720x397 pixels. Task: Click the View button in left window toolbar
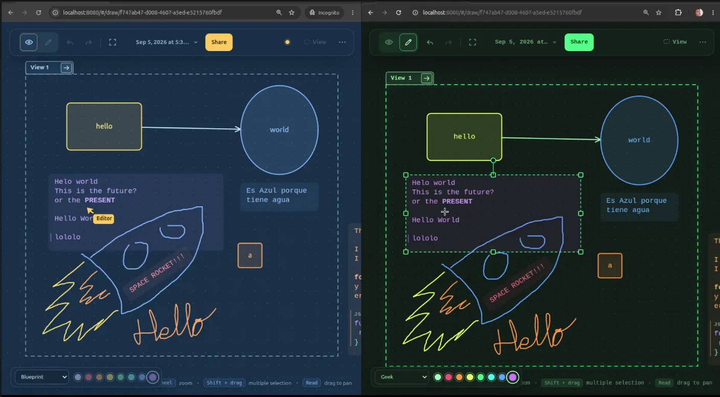(x=315, y=42)
